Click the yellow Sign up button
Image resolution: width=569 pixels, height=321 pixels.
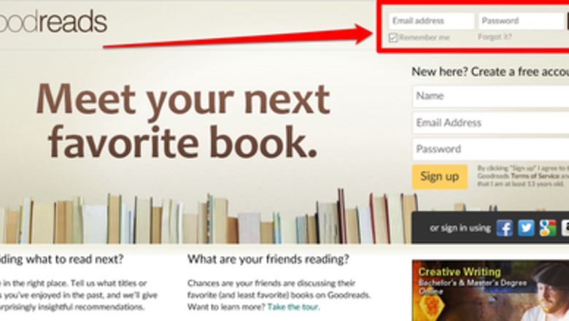[x=440, y=177]
